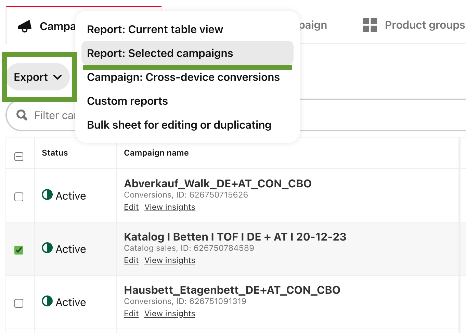Click Edit under Abverkauf_Walk campaign
The height and width of the screenshot is (333, 466).
(x=131, y=207)
